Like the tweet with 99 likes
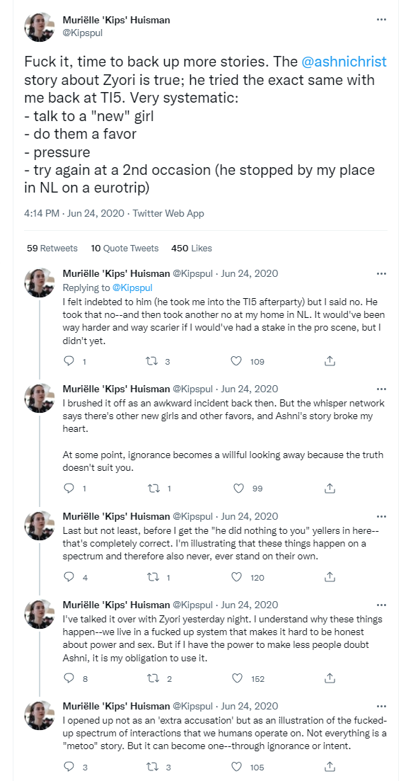Screen dimensions: 413x781 (x=239, y=489)
